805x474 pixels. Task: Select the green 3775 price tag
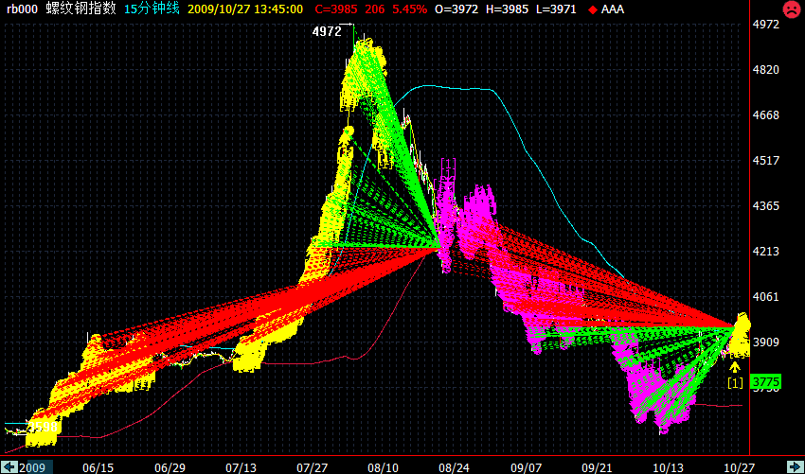(764, 382)
